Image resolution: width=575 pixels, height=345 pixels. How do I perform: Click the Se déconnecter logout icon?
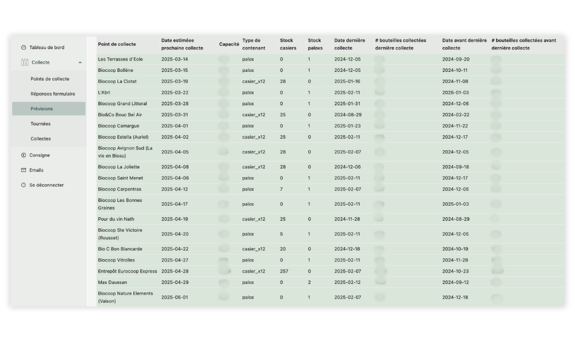(x=24, y=185)
